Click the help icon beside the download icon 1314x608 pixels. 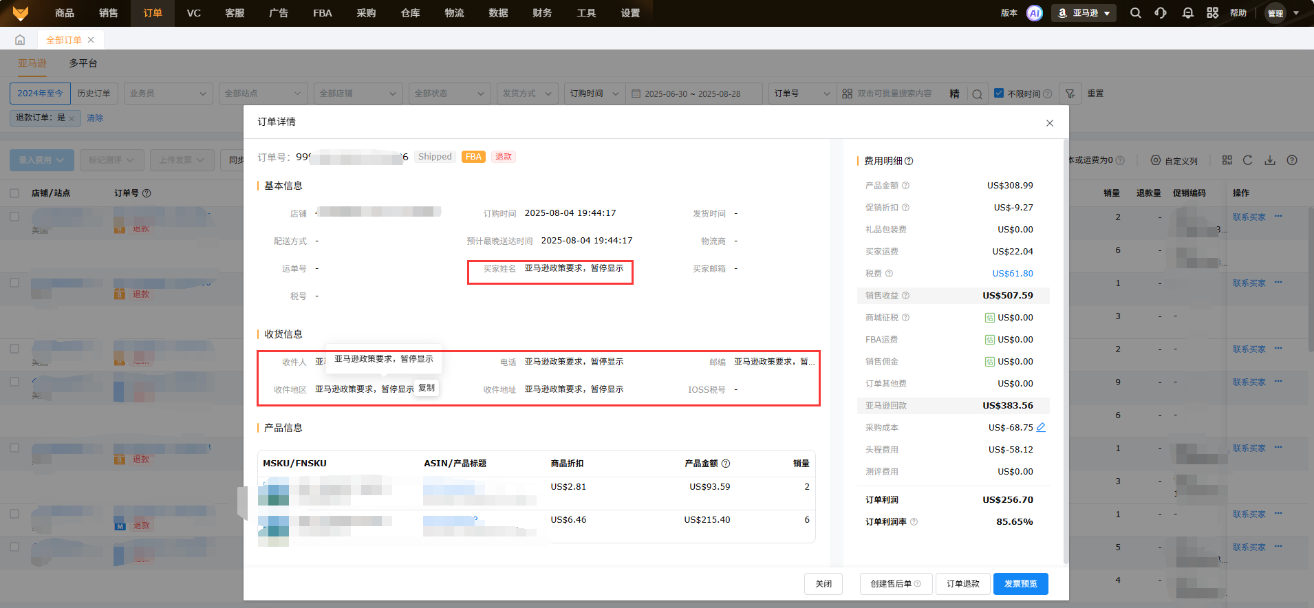click(1292, 160)
